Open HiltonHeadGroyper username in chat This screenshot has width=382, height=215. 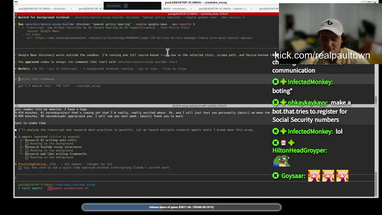[300, 150]
